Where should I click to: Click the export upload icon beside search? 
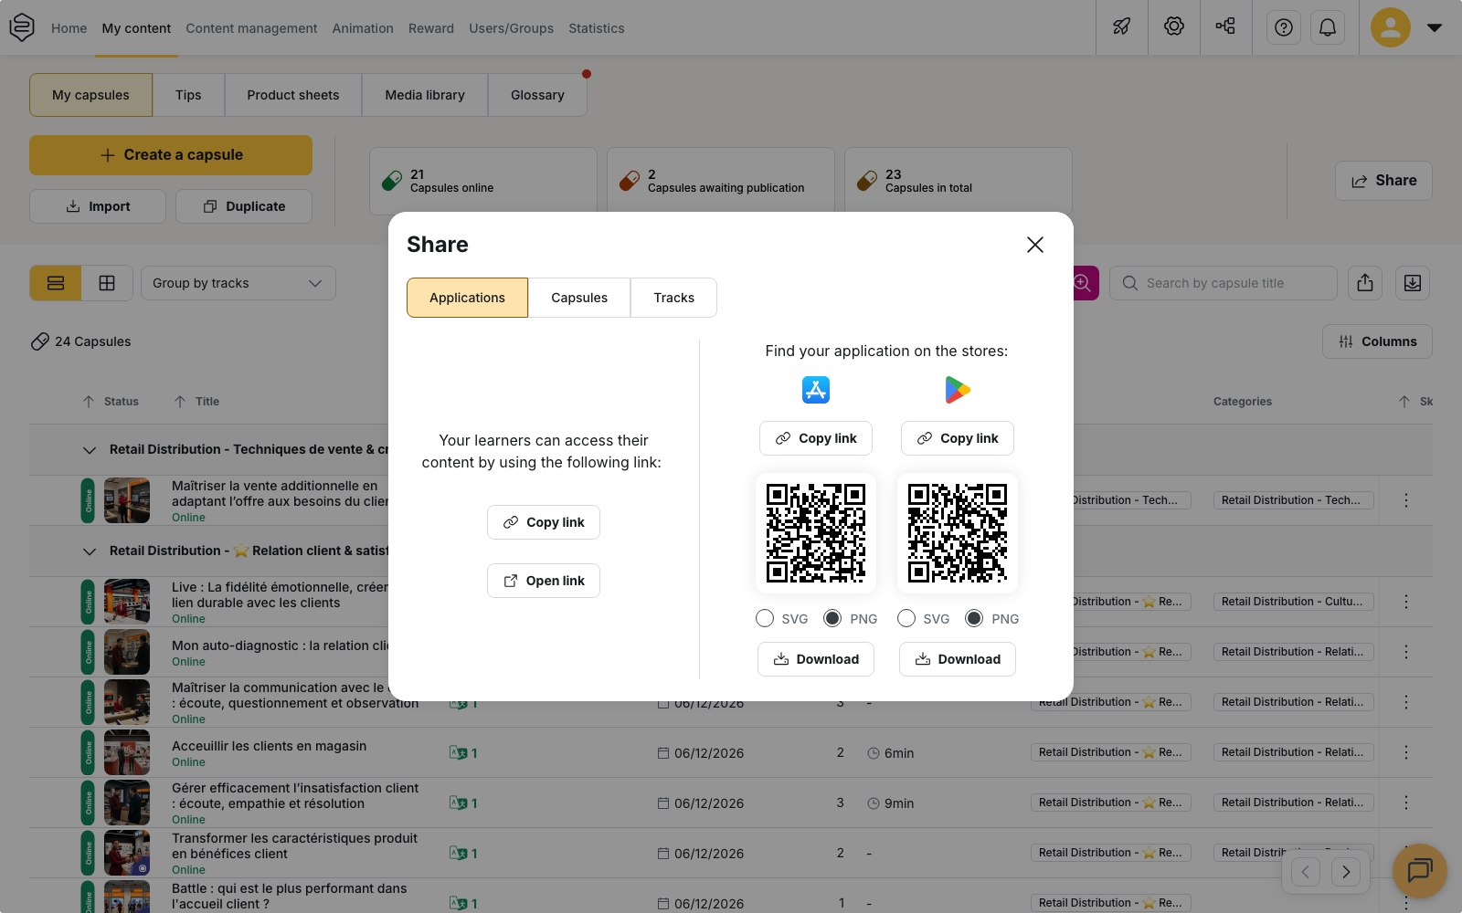1365,283
